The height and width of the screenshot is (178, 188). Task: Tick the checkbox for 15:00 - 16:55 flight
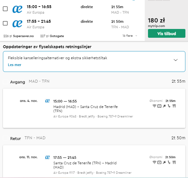5,9
